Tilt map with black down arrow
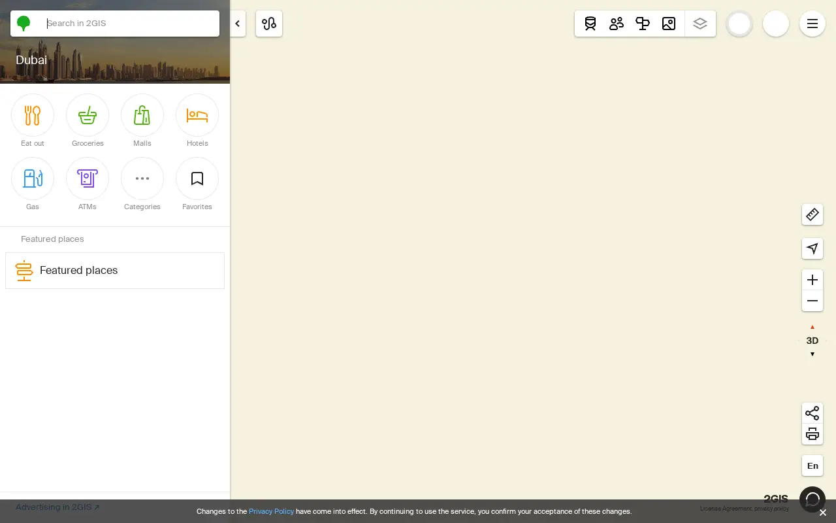Viewport: 836px width, 523px height. [x=812, y=354]
